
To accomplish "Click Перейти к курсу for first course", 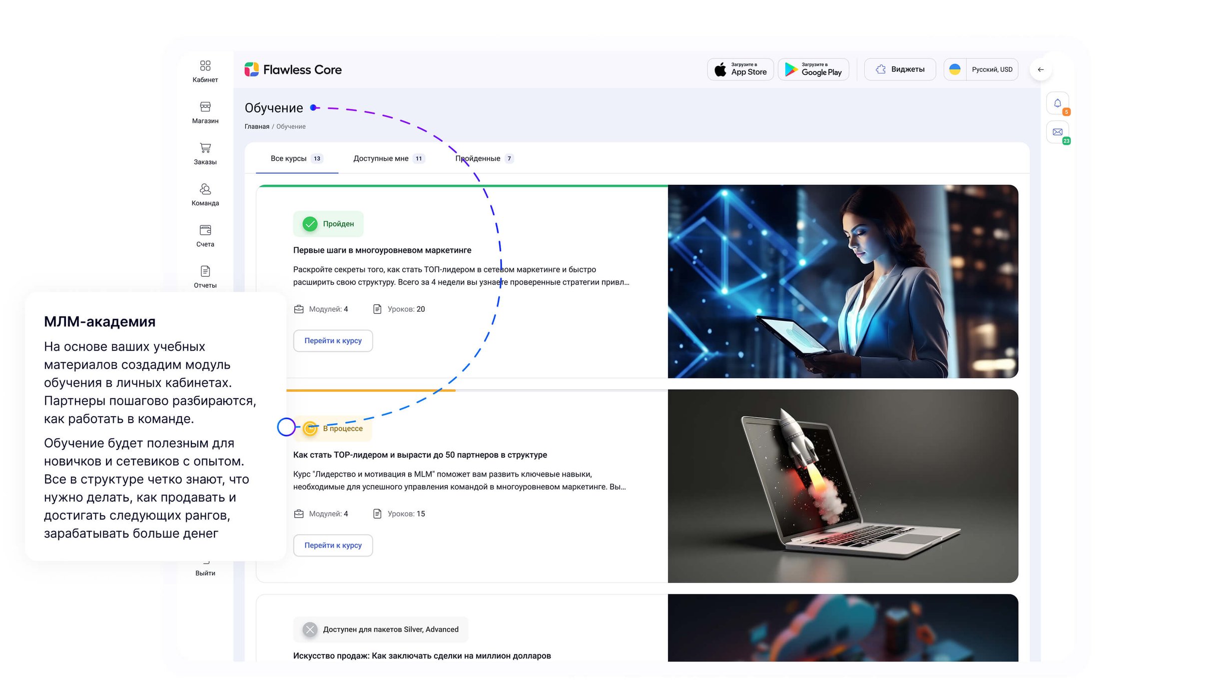I will [333, 341].
